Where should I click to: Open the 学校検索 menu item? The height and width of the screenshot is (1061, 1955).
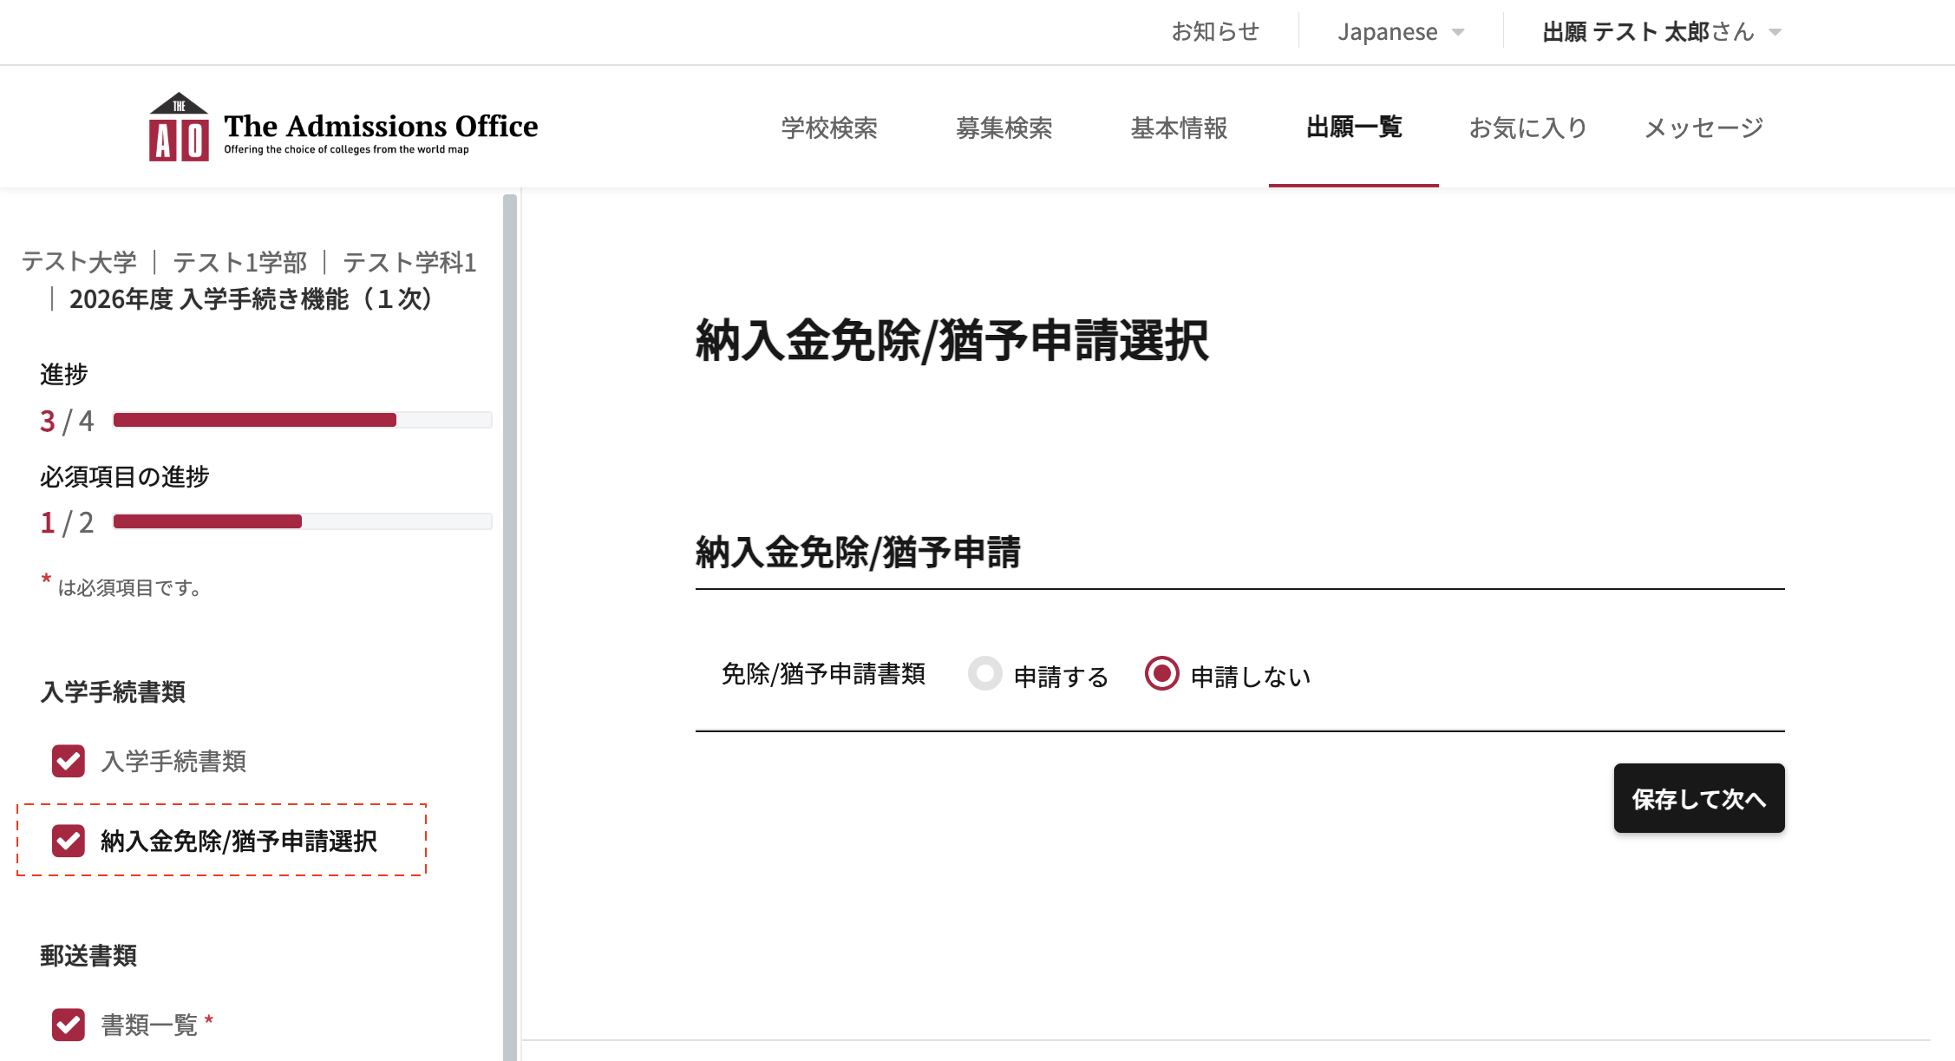tap(829, 128)
